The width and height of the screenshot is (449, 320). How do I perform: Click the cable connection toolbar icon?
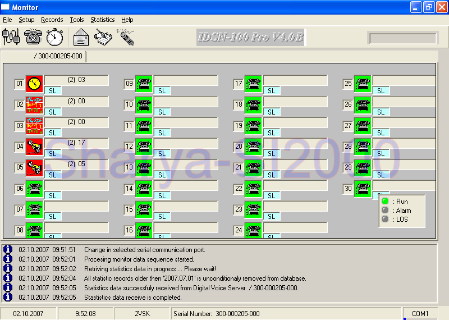(x=11, y=37)
